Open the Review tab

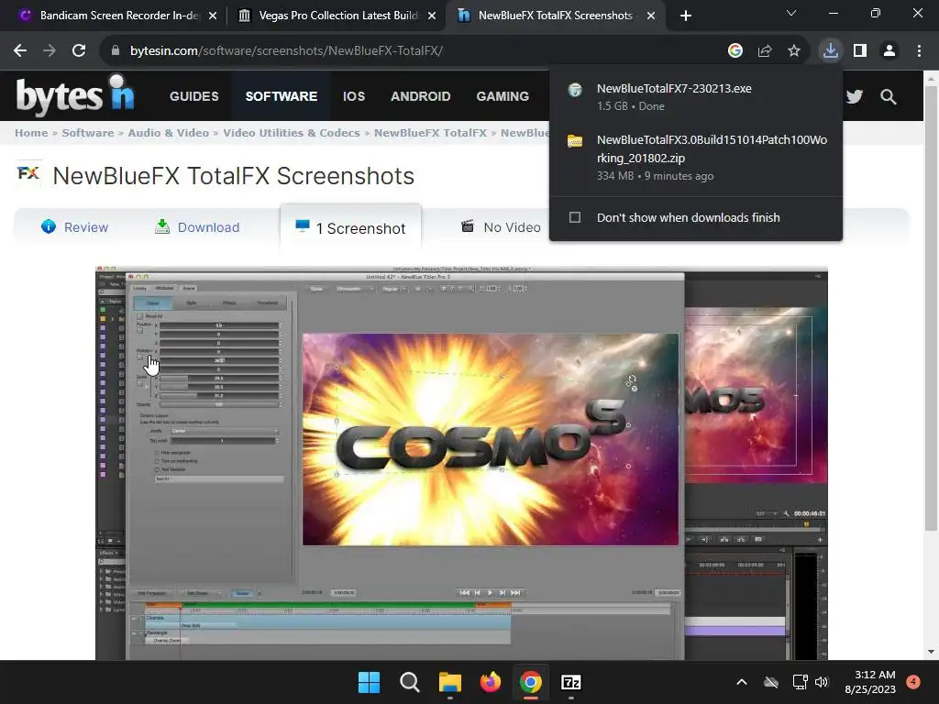pyautogui.click(x=75, y=227)
